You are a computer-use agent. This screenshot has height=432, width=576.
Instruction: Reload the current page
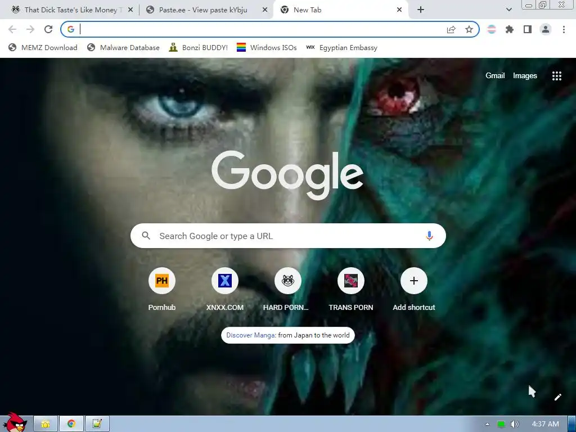pyautogui.click(x=48, y=29)
